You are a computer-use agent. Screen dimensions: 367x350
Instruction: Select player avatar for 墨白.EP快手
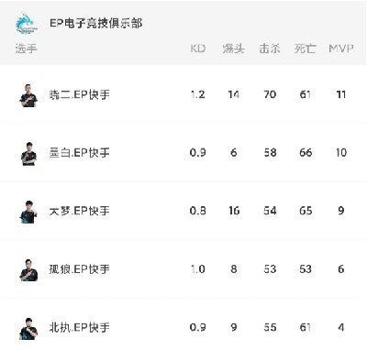point(28,154)
